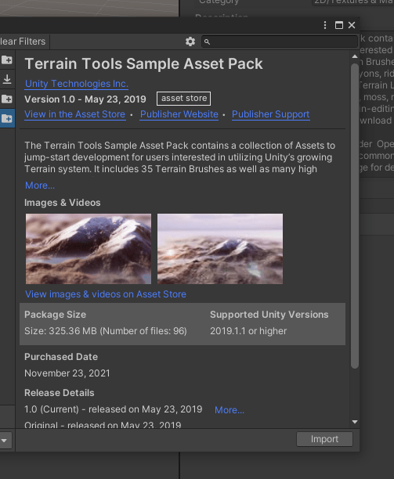The height and width of the screenshot is (479, 394).
Task: Click the scroll-up arrow of the details pane
Action: pyautogui.click(x=355, y=56)
